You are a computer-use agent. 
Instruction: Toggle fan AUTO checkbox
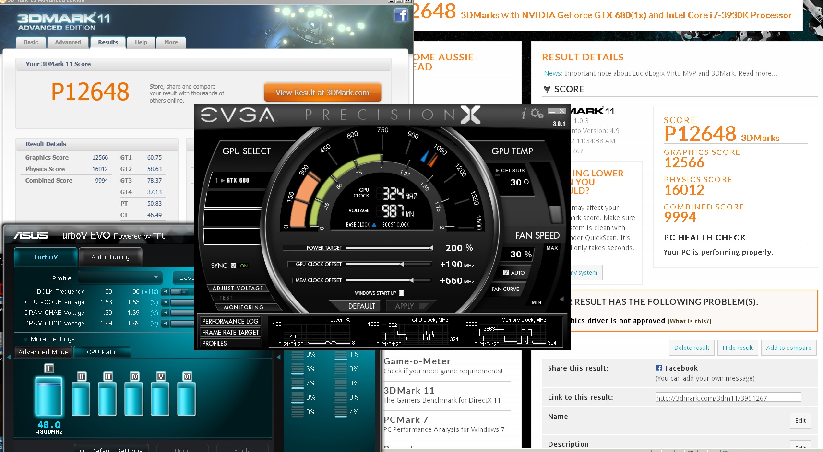point(506,272)
